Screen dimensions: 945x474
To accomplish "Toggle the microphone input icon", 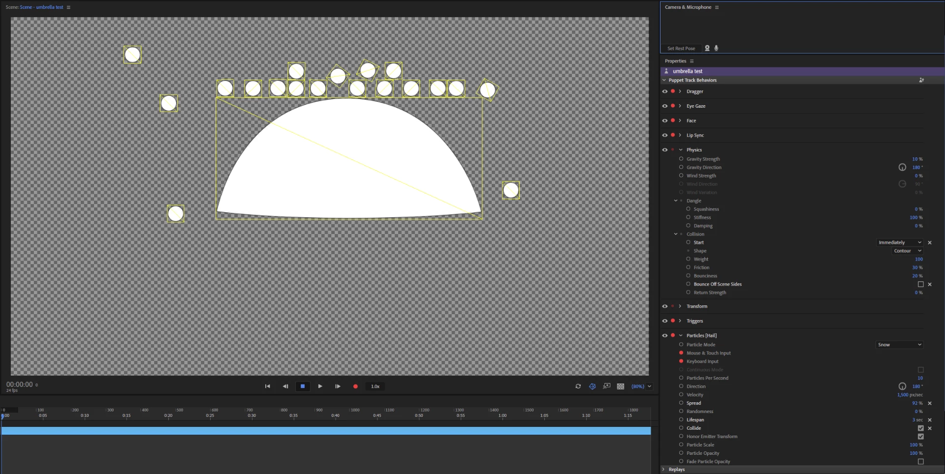I will point(716,48).
